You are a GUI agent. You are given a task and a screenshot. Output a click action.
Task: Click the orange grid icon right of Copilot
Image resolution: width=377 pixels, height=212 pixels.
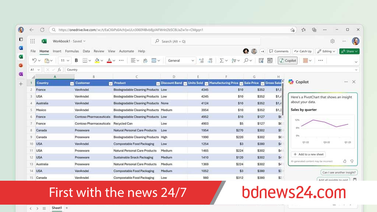tap(305, 61)
